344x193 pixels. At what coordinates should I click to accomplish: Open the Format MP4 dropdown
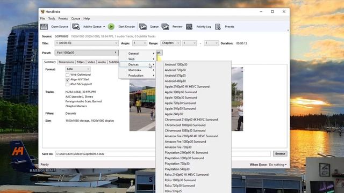coord(78,69)
